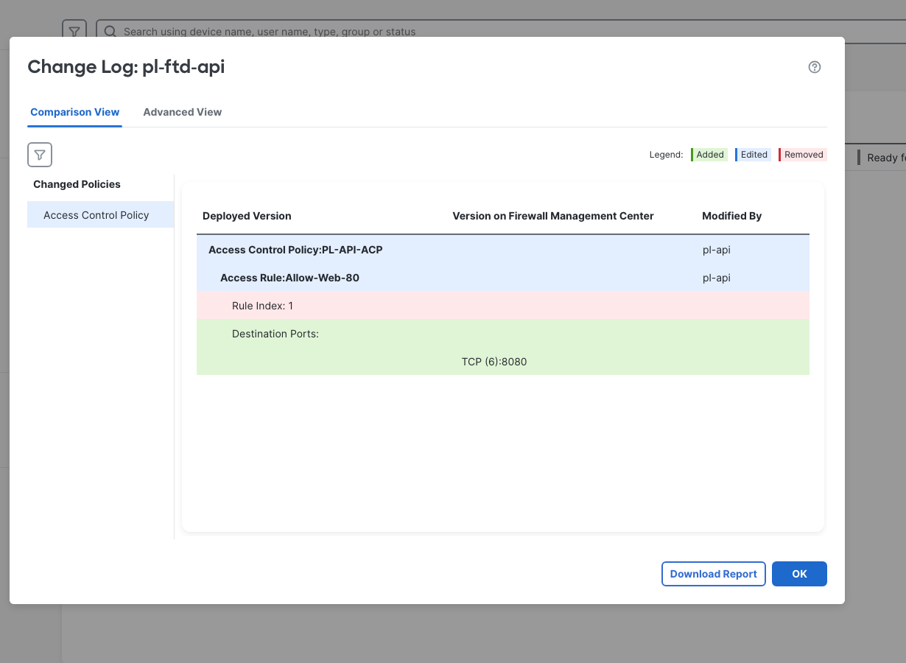Click the filter icon under Comparison View tab
Screen dimensions: 906x663
[40, 155]
